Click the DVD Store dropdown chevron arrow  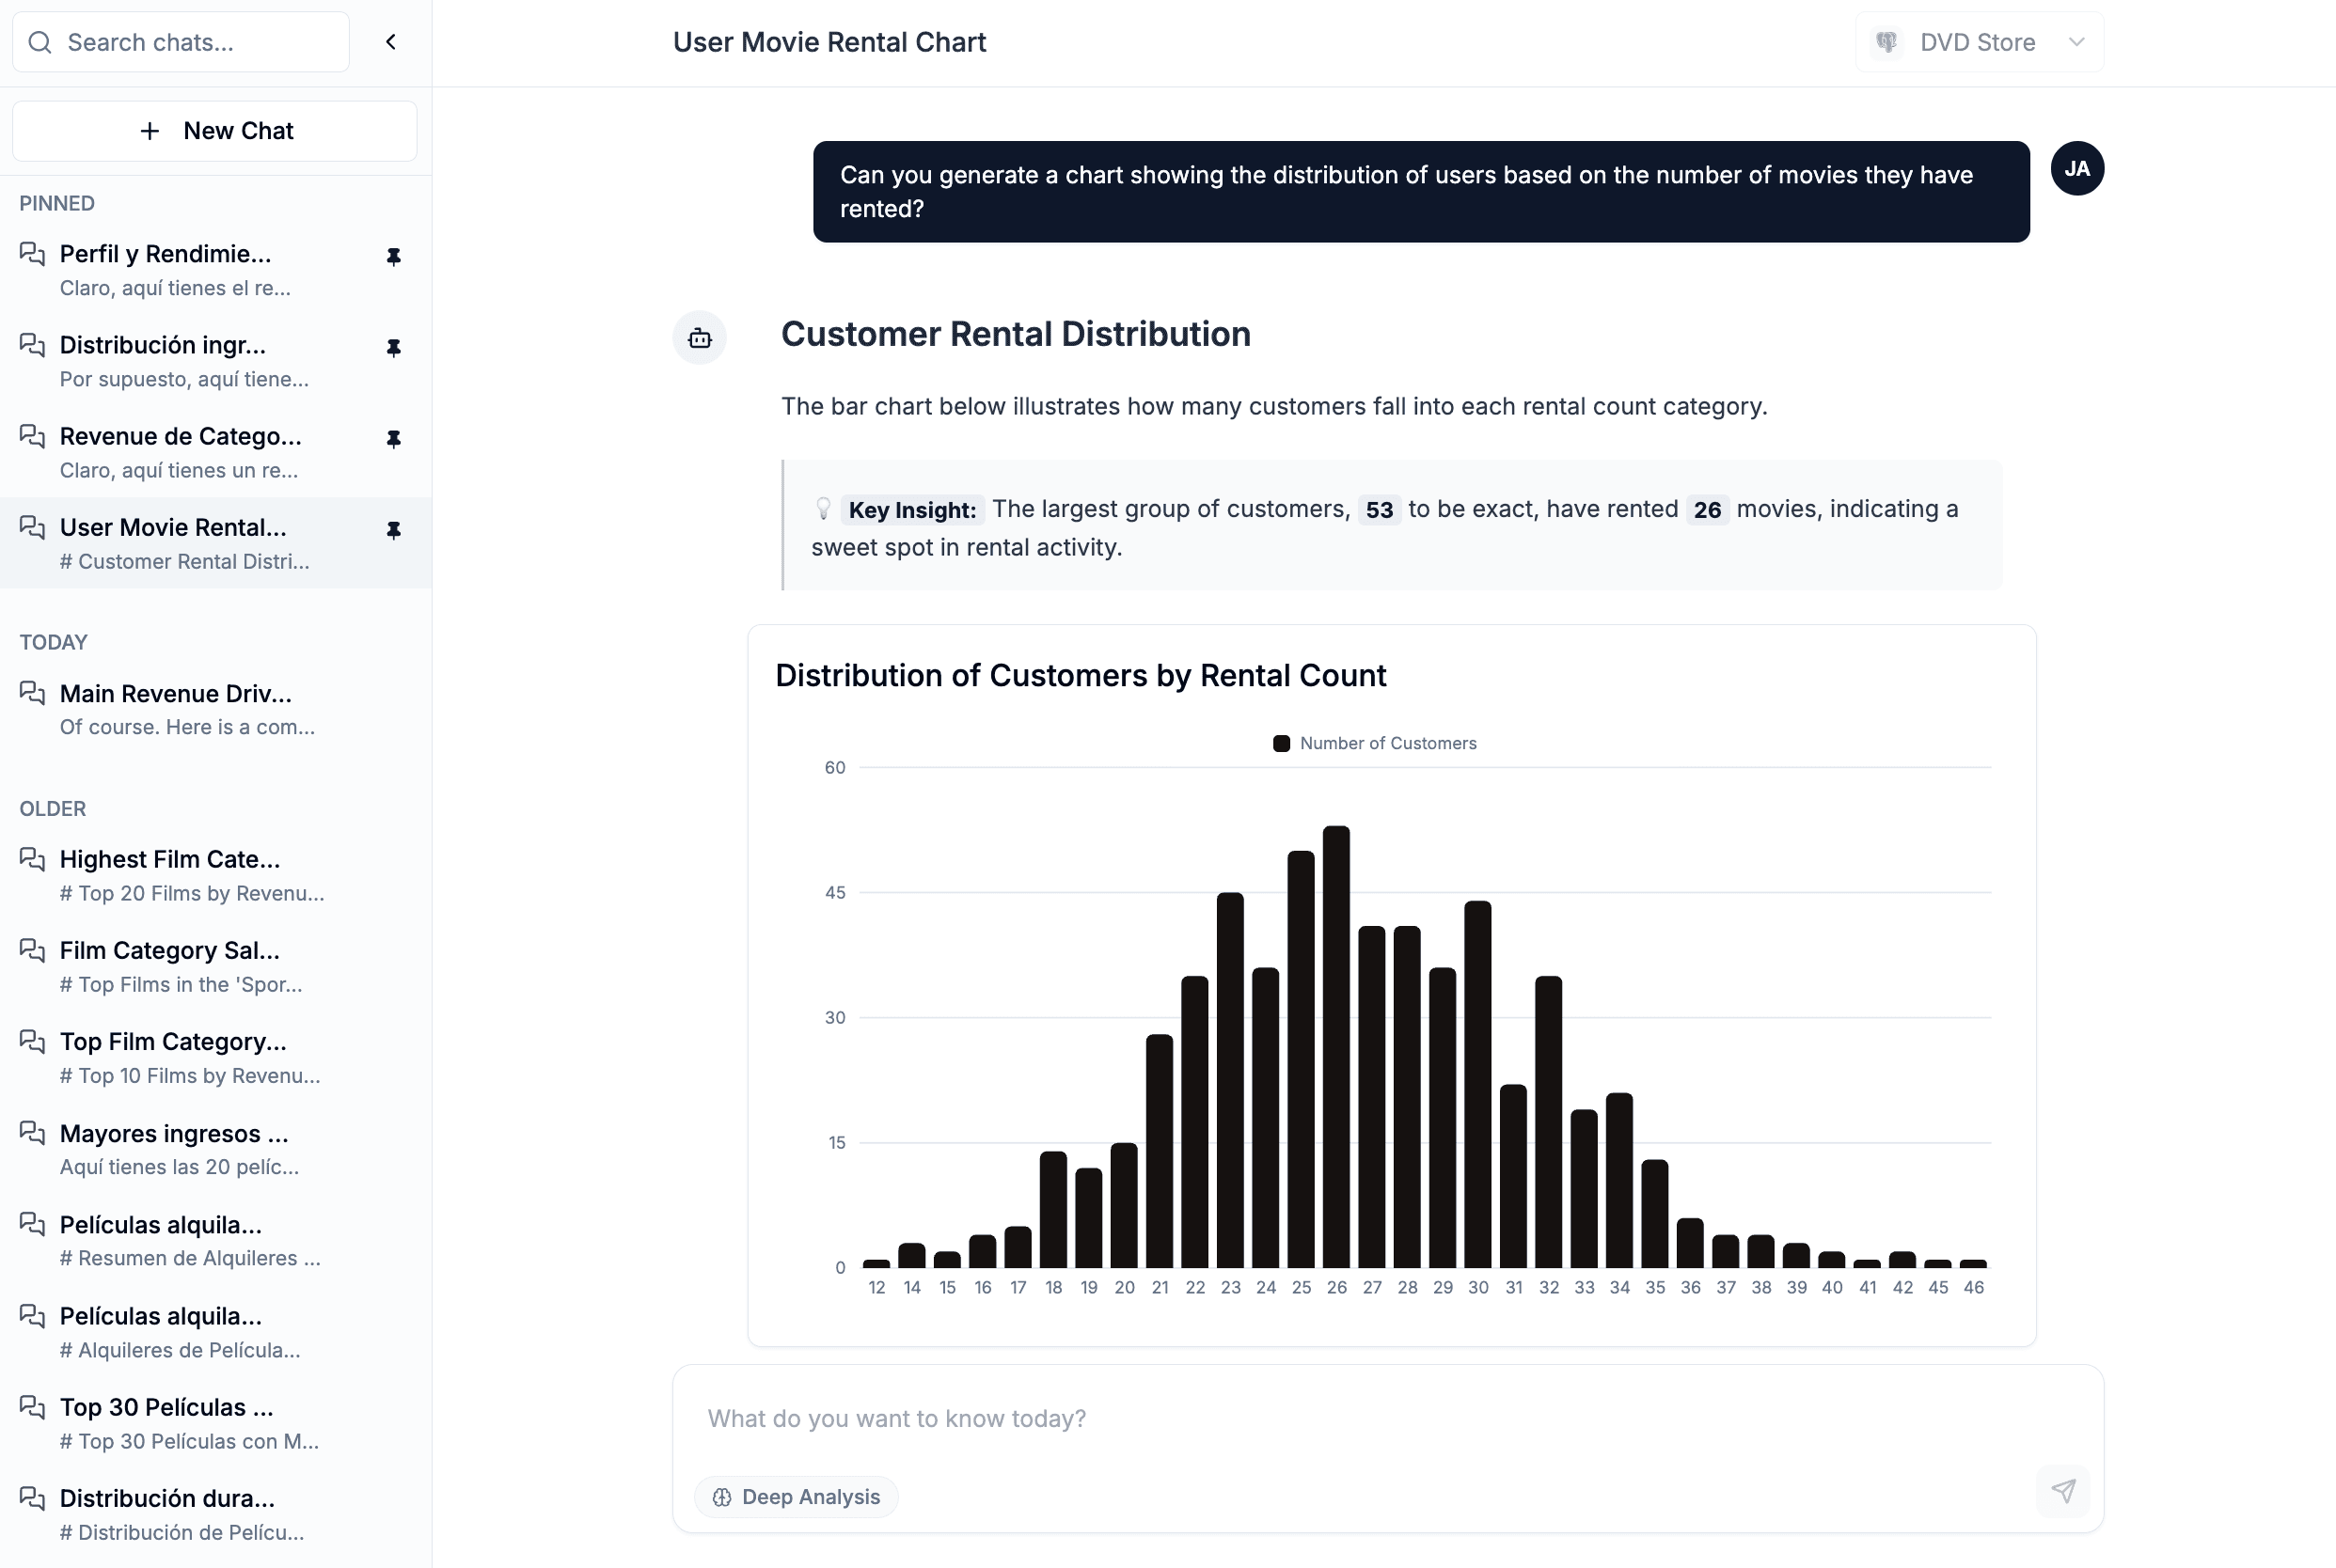[x=2076, y=42]
